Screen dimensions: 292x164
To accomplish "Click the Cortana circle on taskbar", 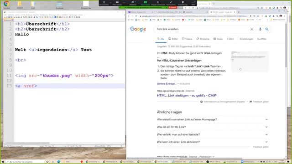I will point(47,162).
